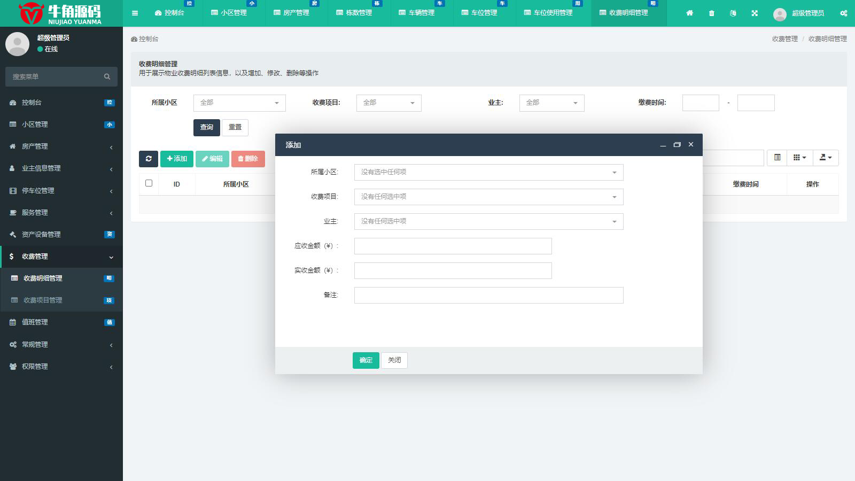855x481 pixels.
Task: Collapse 收费管理 in the sidebar
Action: (61, 257)
